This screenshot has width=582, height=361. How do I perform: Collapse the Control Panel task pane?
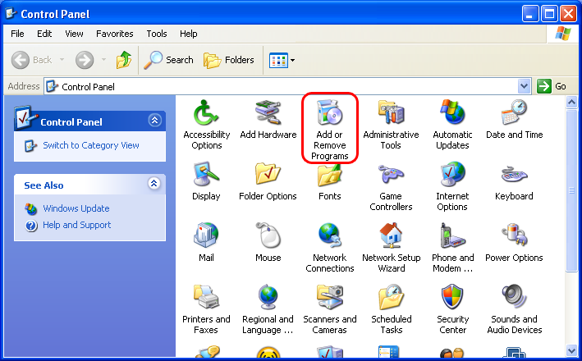(x=154, y=121)
